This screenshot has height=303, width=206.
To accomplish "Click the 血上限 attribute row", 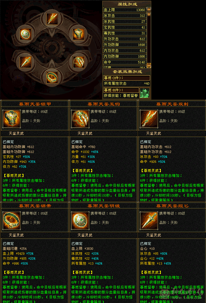I will [125, 10].
